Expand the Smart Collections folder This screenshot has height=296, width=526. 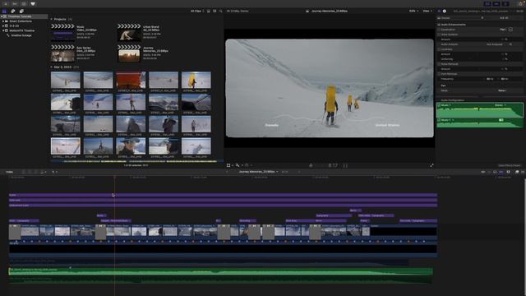[x=3, y=21]
